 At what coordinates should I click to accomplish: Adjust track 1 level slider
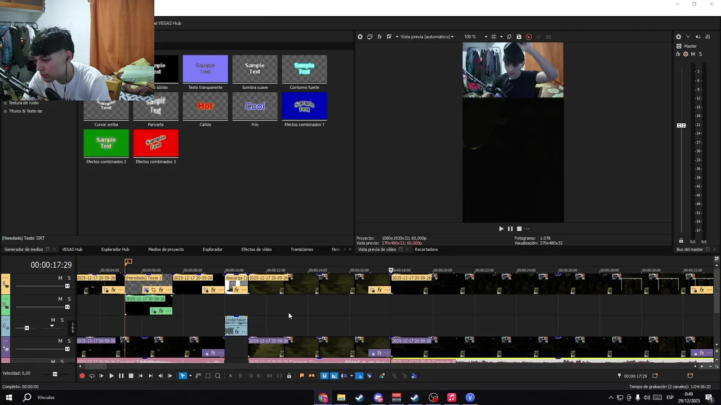(67, 286)
